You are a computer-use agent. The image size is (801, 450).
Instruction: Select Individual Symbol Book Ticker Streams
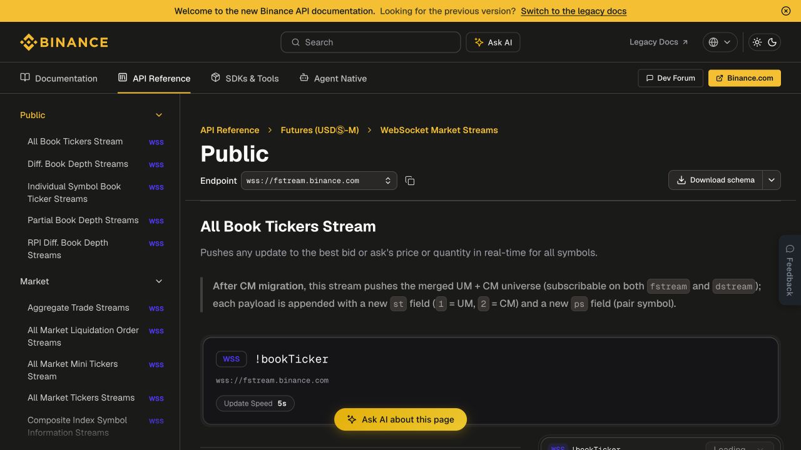click(x=74, y=192)
